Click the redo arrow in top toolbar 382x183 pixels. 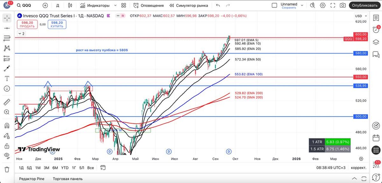pos(228,5)
